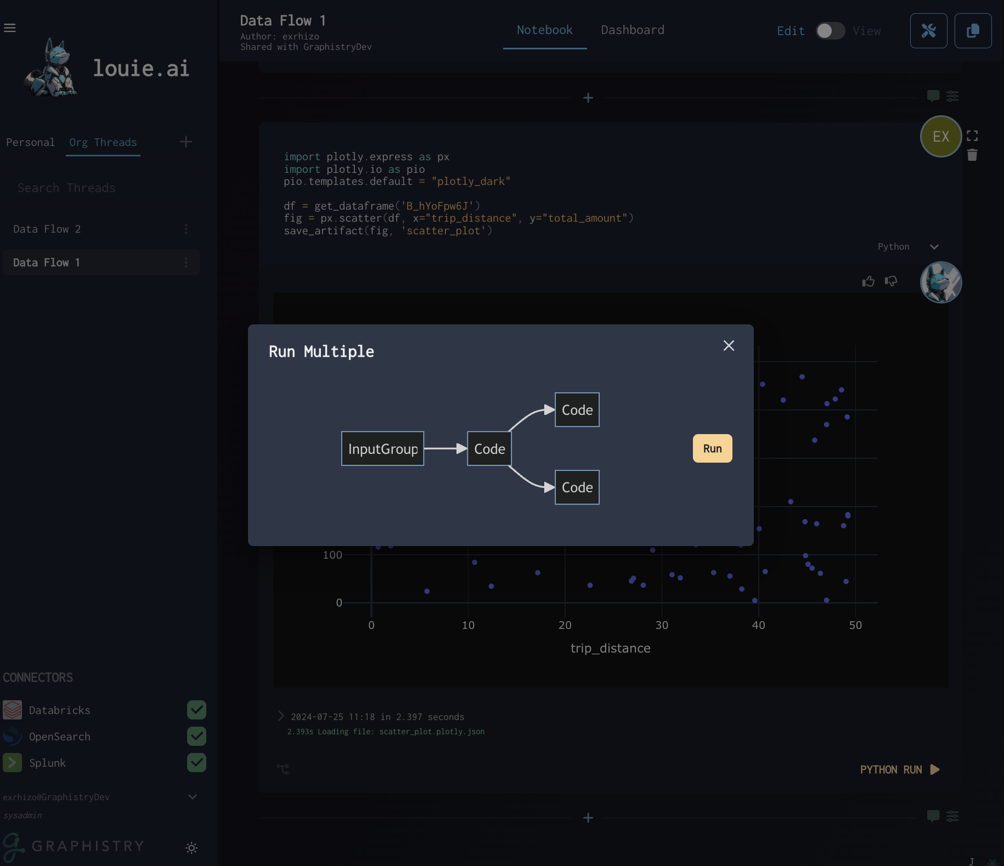Click the Graphistry footer logo
The height and width of the screenshot is (866, 1004).
tap(74, 847)
